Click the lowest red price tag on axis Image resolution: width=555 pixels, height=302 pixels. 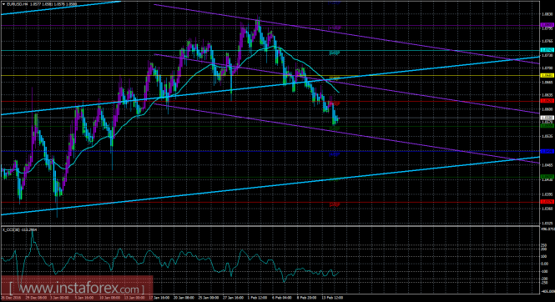click(x=547, y=202)
